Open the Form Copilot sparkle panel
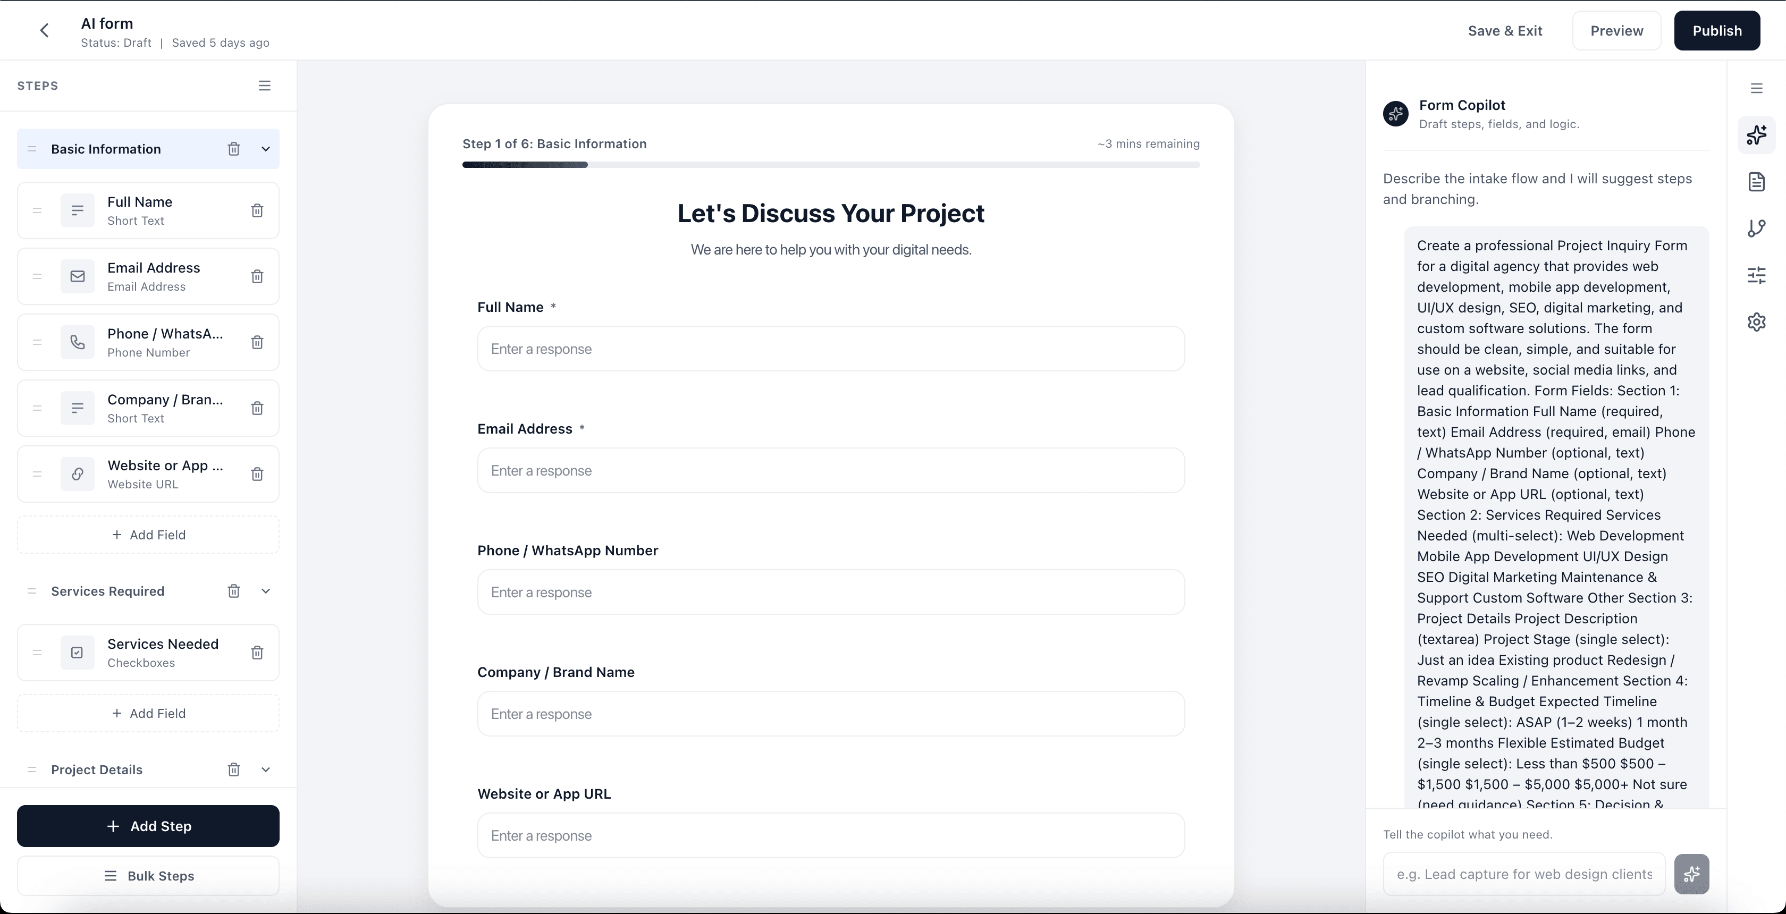Screen dimensions: 1786x914 [1757, 135]
